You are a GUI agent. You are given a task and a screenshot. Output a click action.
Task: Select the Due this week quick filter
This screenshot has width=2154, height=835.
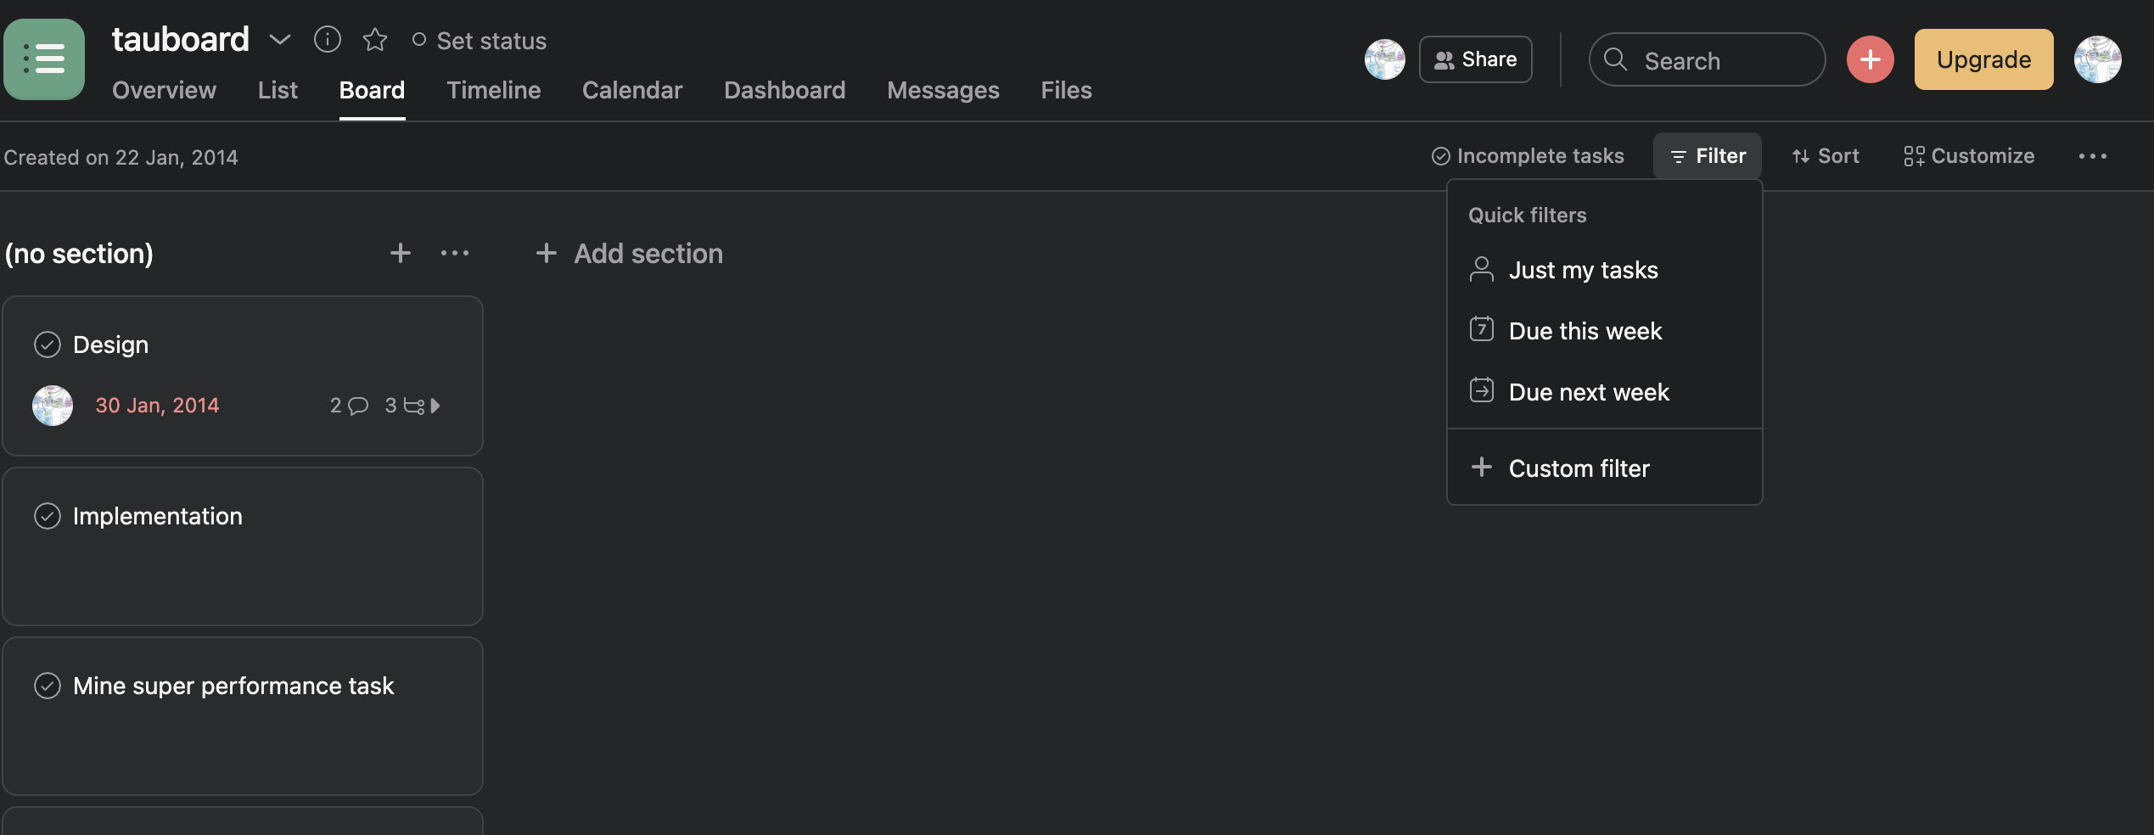tap(1585, 331)
